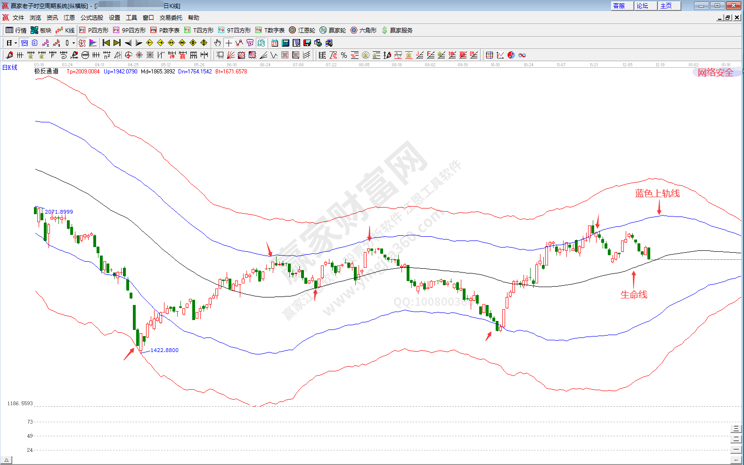Toggle the K线 chart view button

pos(65,30)
